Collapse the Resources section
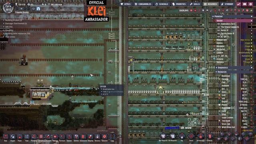Image resolution: width=256 pixels, height=144 pixels. (x=216, y=72)
